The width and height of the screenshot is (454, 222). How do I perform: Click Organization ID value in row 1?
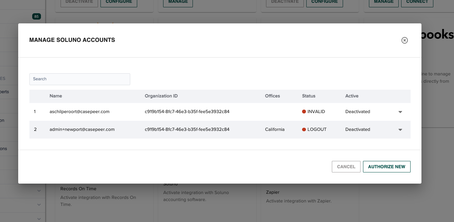point(187,112)
